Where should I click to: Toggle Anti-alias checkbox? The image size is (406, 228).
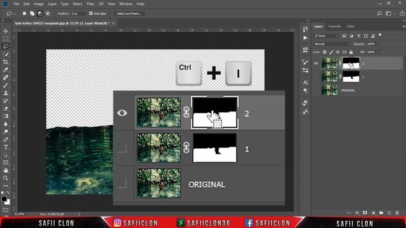91,13
